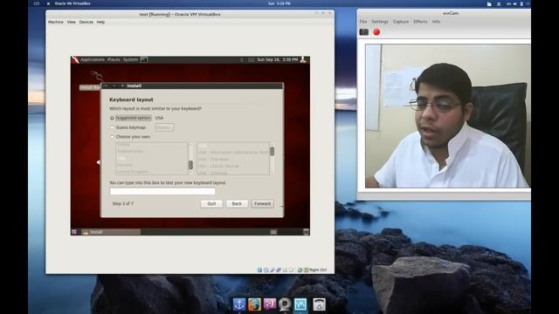
Task: Open folder icon in host top panel
Action: coord(489,3)
